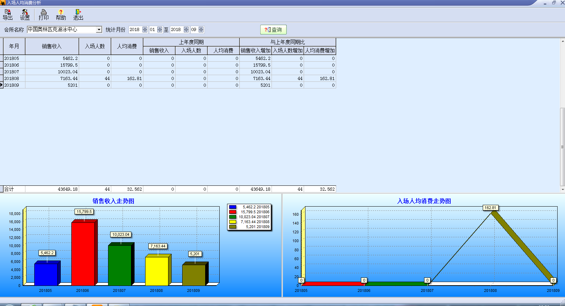Click the 入场人数 main column header
Viewport: 565px width, 306px height.
tap(95, 46)
